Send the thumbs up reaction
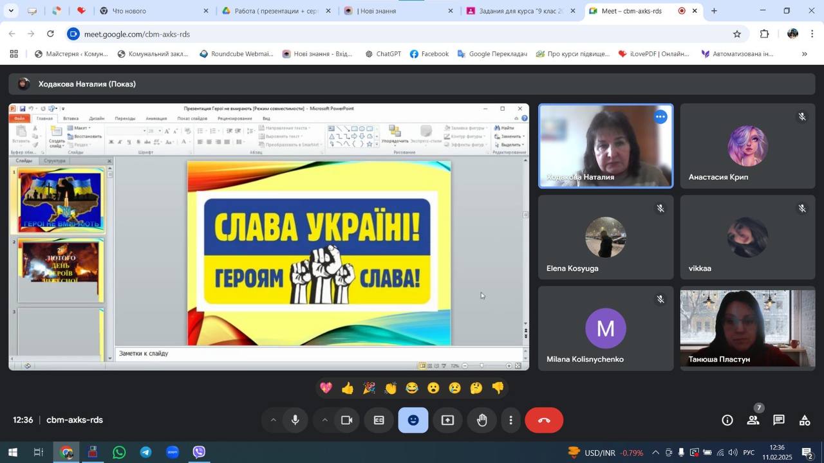The height and width of the screenshot is (463, 824). [348, 388]
